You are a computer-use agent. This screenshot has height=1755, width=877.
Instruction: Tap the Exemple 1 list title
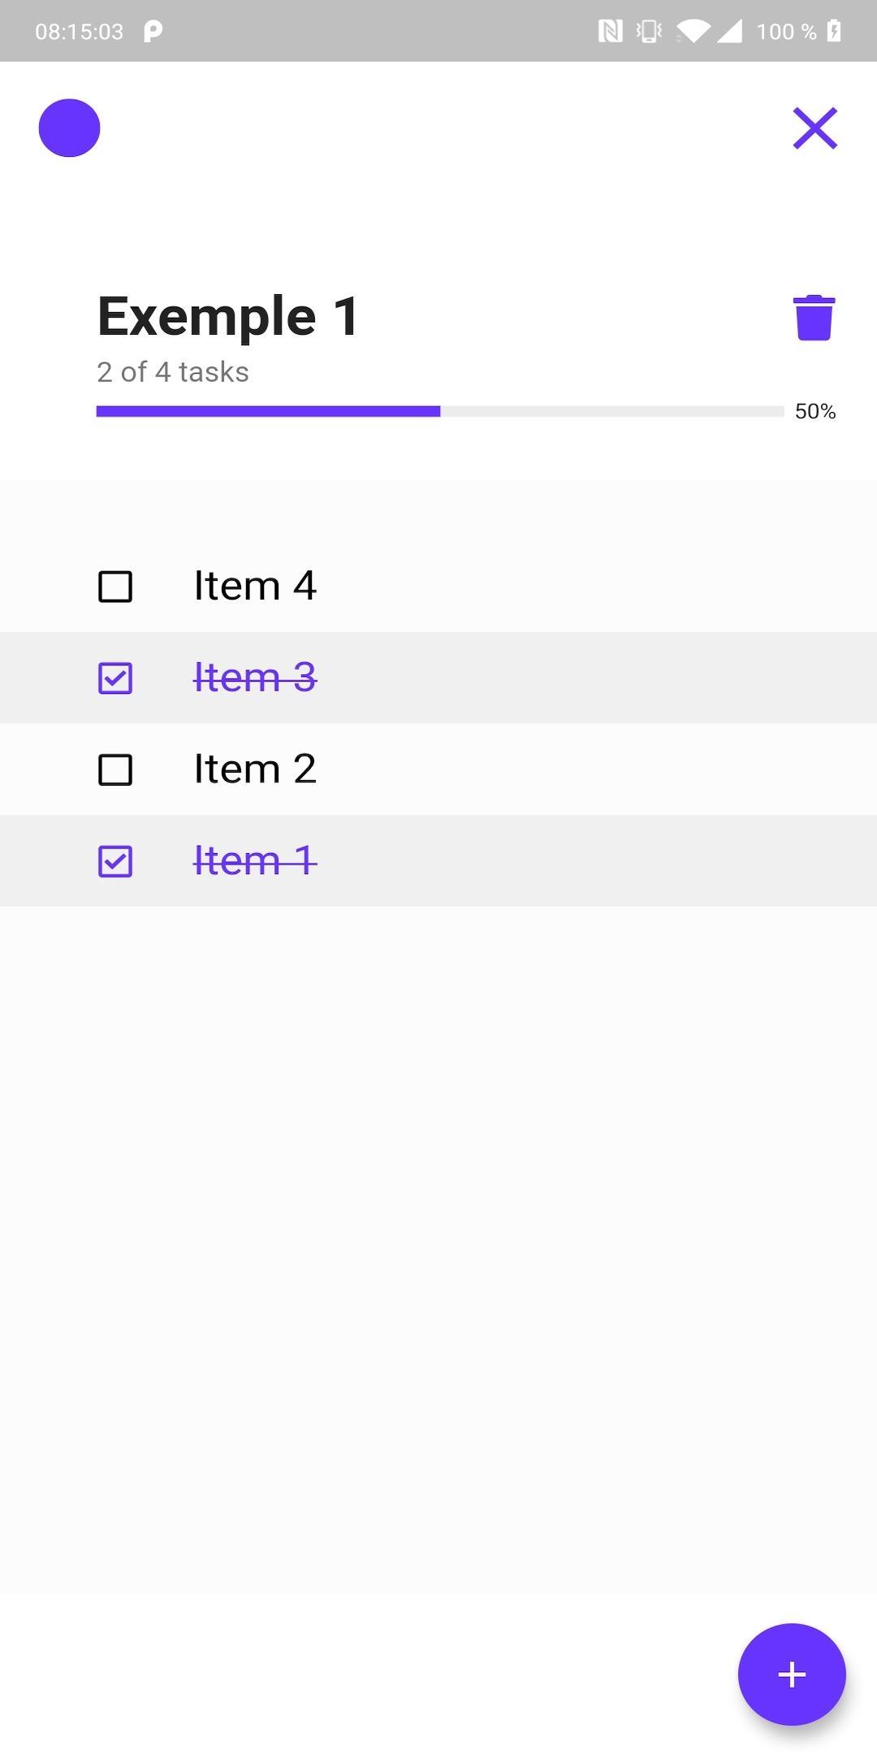point(228,315)
